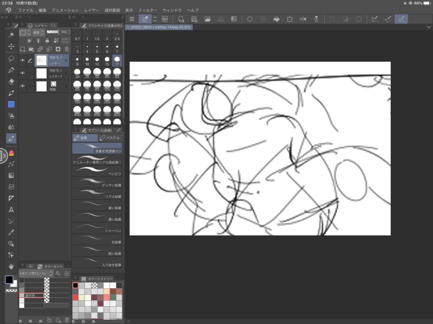
Task: Click the Flip horizontal icon in command bar
Action: (x=303, y=19)
